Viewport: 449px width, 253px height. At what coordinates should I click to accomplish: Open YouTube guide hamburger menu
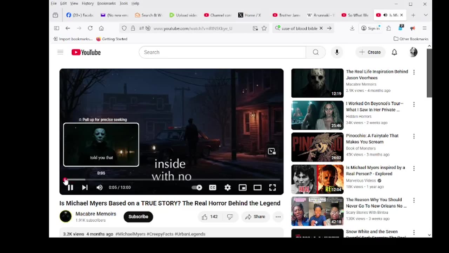click(60, 52)
